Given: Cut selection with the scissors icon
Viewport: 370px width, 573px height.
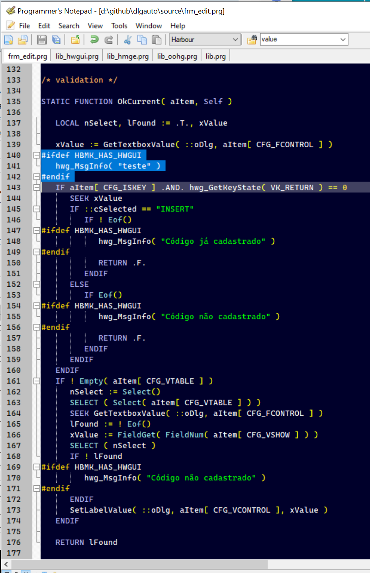Looking at the screenshot, I should (127, 39).
